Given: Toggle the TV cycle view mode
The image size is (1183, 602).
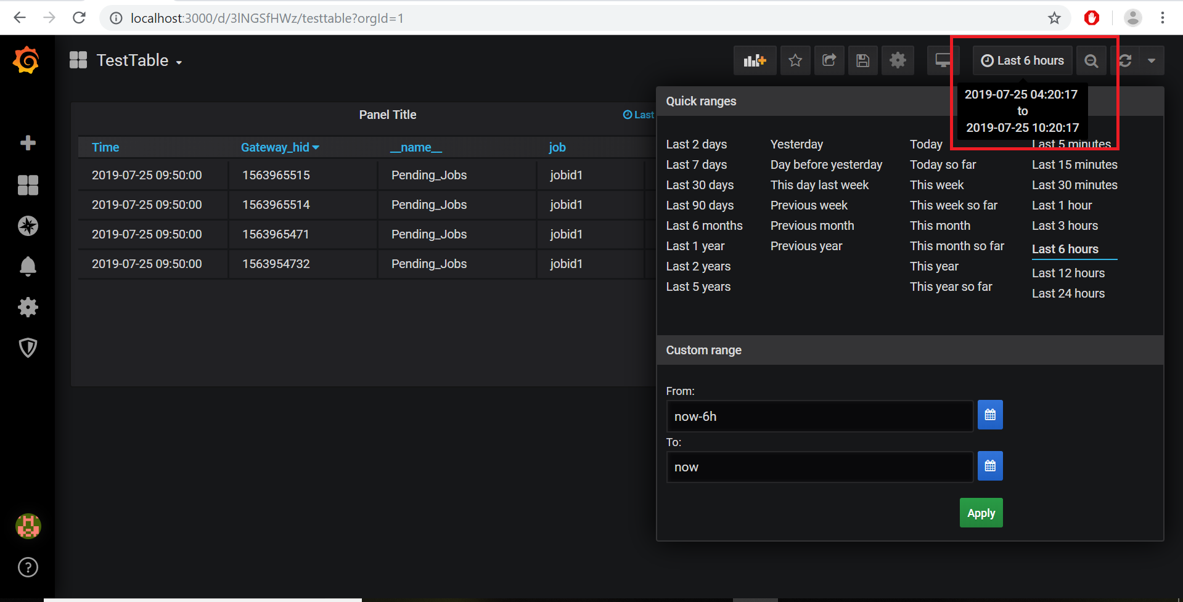Looking at the screenshot, I should click(x=943, y=60).
